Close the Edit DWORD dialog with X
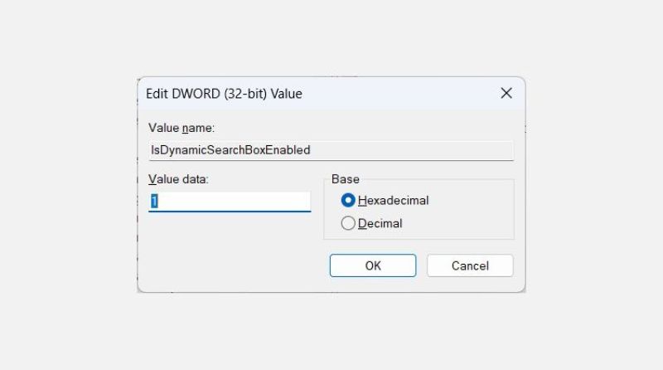The image size is (663, 370). [x=506, y=94]
